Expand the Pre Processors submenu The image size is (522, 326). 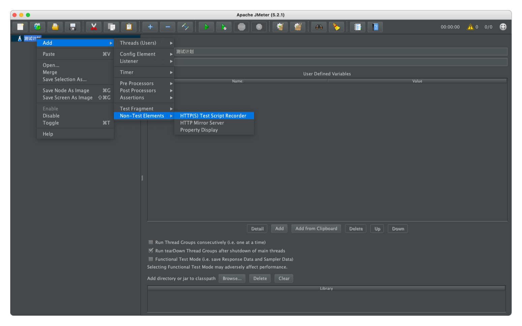tap(144, 83)
